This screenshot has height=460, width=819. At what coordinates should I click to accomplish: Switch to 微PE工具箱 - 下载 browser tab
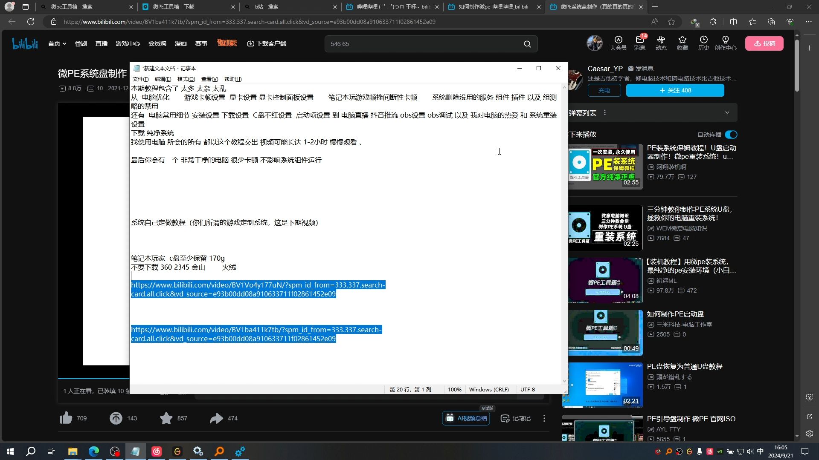(188, 7)
